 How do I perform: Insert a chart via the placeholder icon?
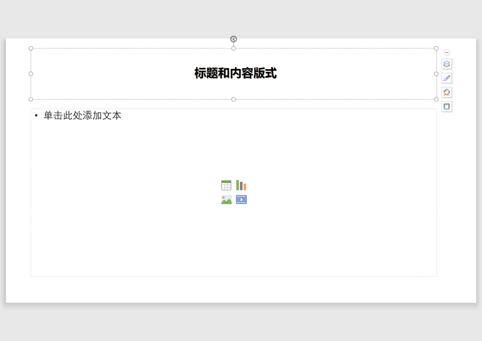point(241,185)
